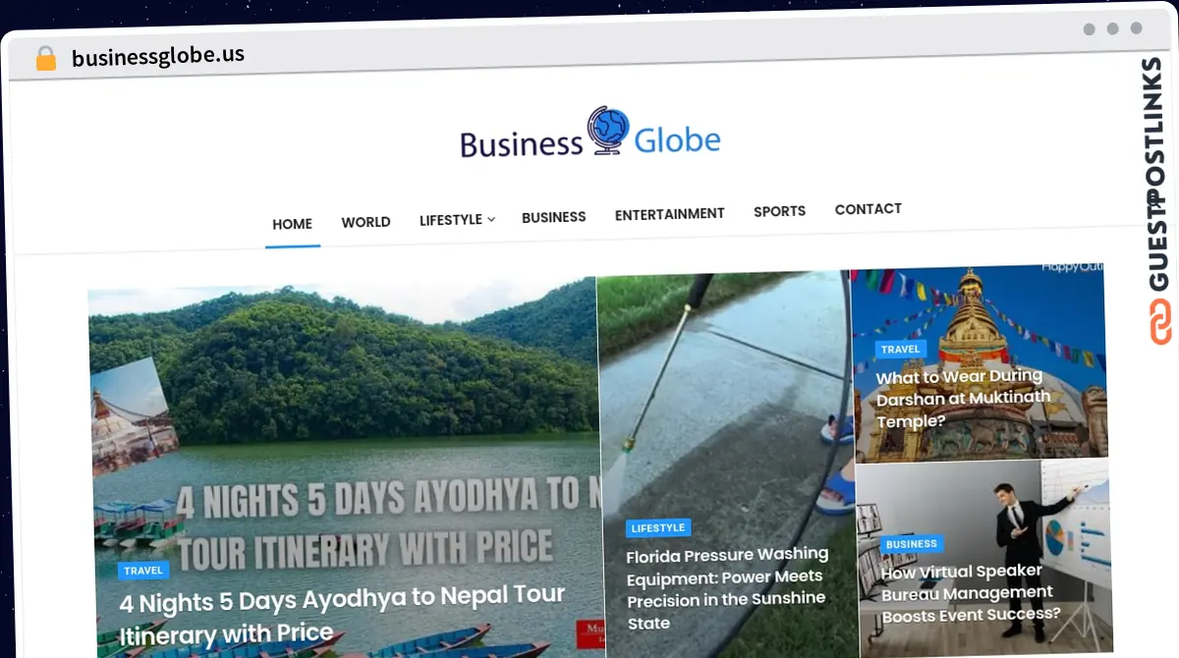Click the Lifestyle tag on pressure washing post
Screen dimensions: 1179x658
[657, 528]
